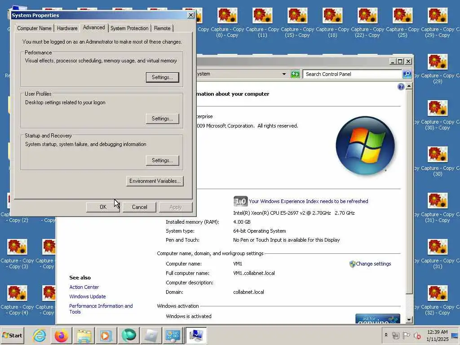Open the address bar dropdown arrow
The width and height of the screenshot is (460, 345).
[284, 74]
